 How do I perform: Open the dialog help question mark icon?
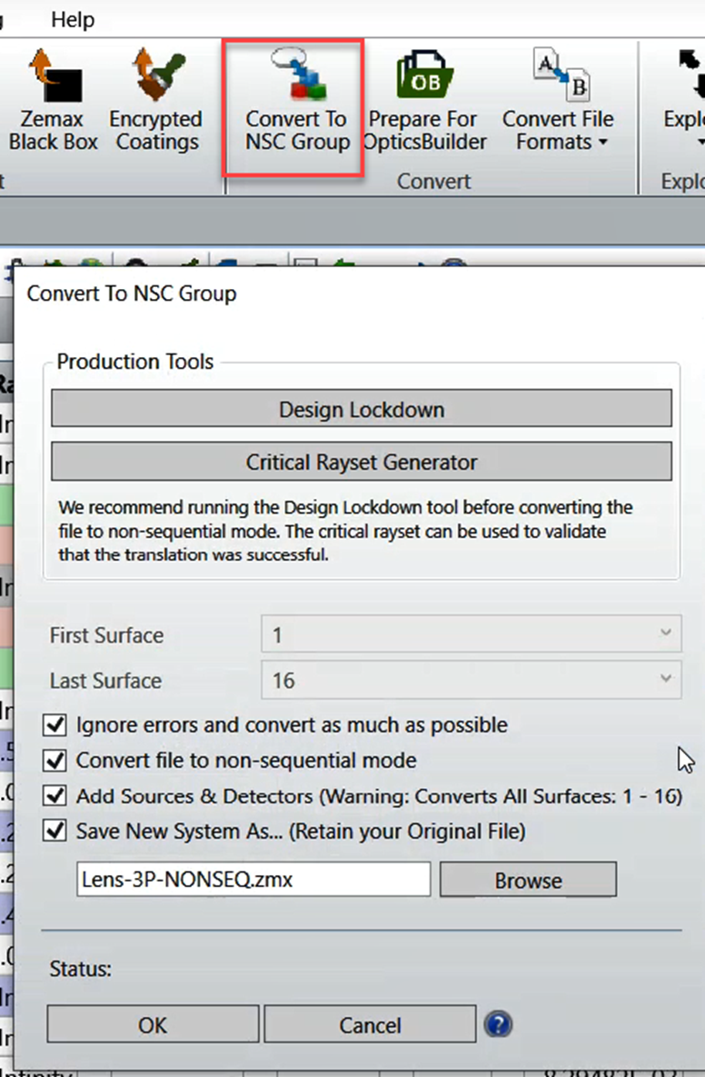tap(498, 1025)
